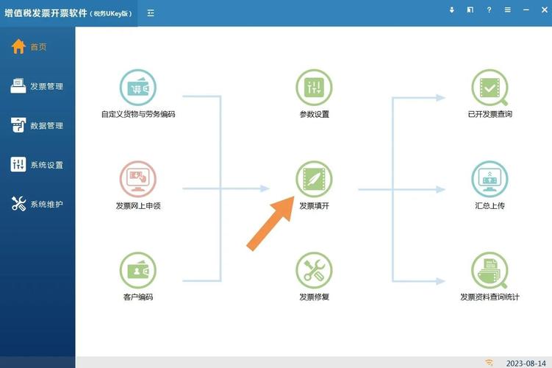The height and width of the screenshot is (368, 552).
Task: Click the 发票修复 label text
Action: 314,297
